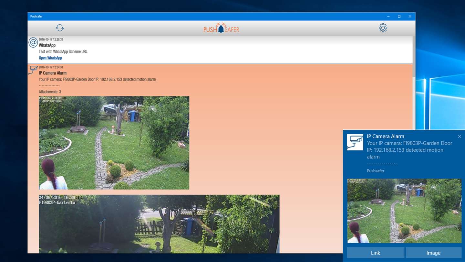The width and height of the screenshot is (465, 262).
Task: Click the Pushsafer window title text
Action: 36,16
